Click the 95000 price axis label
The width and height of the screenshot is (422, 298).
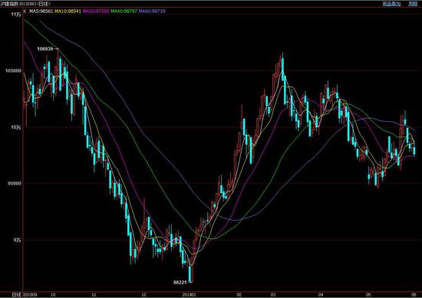pos(15,184)
